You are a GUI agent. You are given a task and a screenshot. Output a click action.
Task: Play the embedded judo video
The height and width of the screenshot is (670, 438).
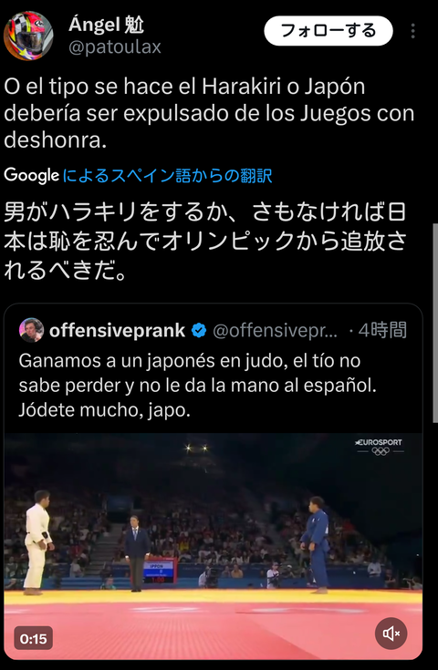click(x=213, y=546)
